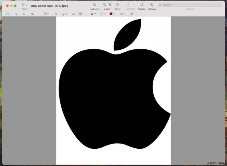Open the dark red Fill Color swatch
Image resolution: width=227 pixels, height=166 pixels.
pyautogui.click(x=111, y=14)
